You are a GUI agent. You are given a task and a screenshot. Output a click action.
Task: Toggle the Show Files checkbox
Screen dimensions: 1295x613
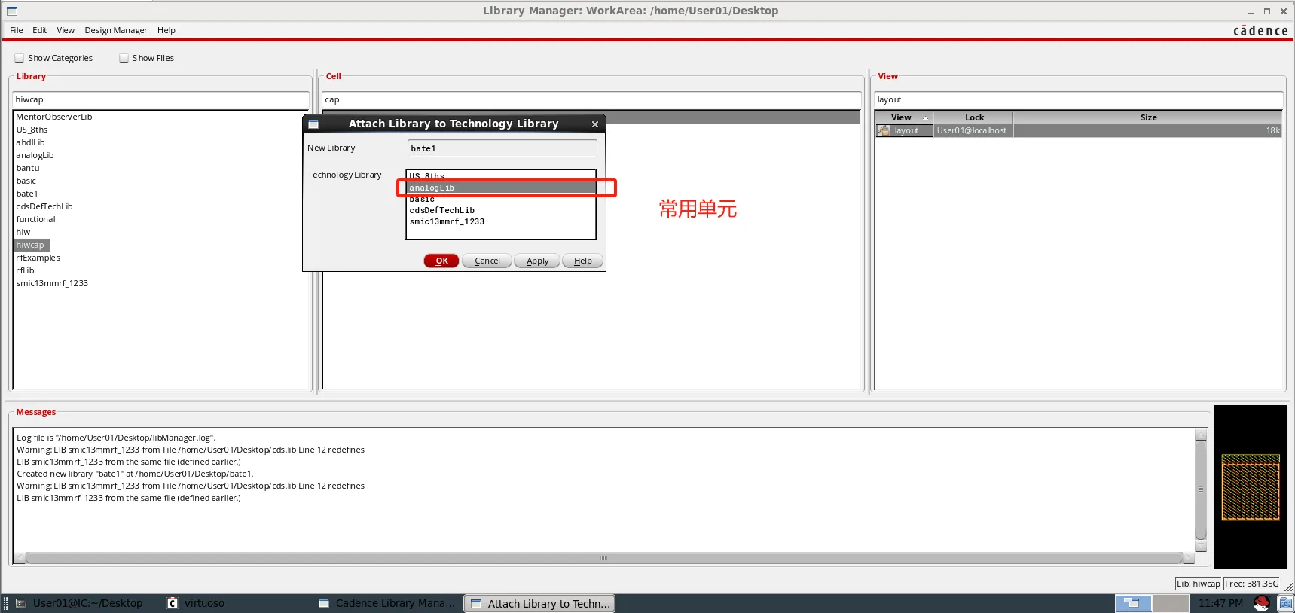tap(124, 58)
